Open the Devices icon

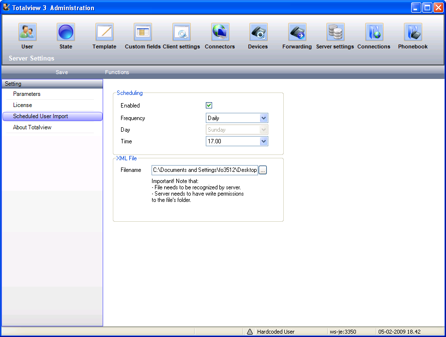[x=259, y=32]
